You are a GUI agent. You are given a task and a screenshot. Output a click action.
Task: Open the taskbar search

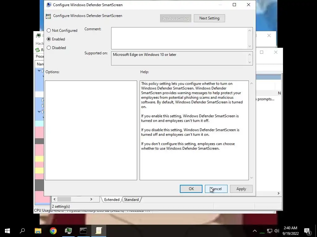click(x=22, y=231)
